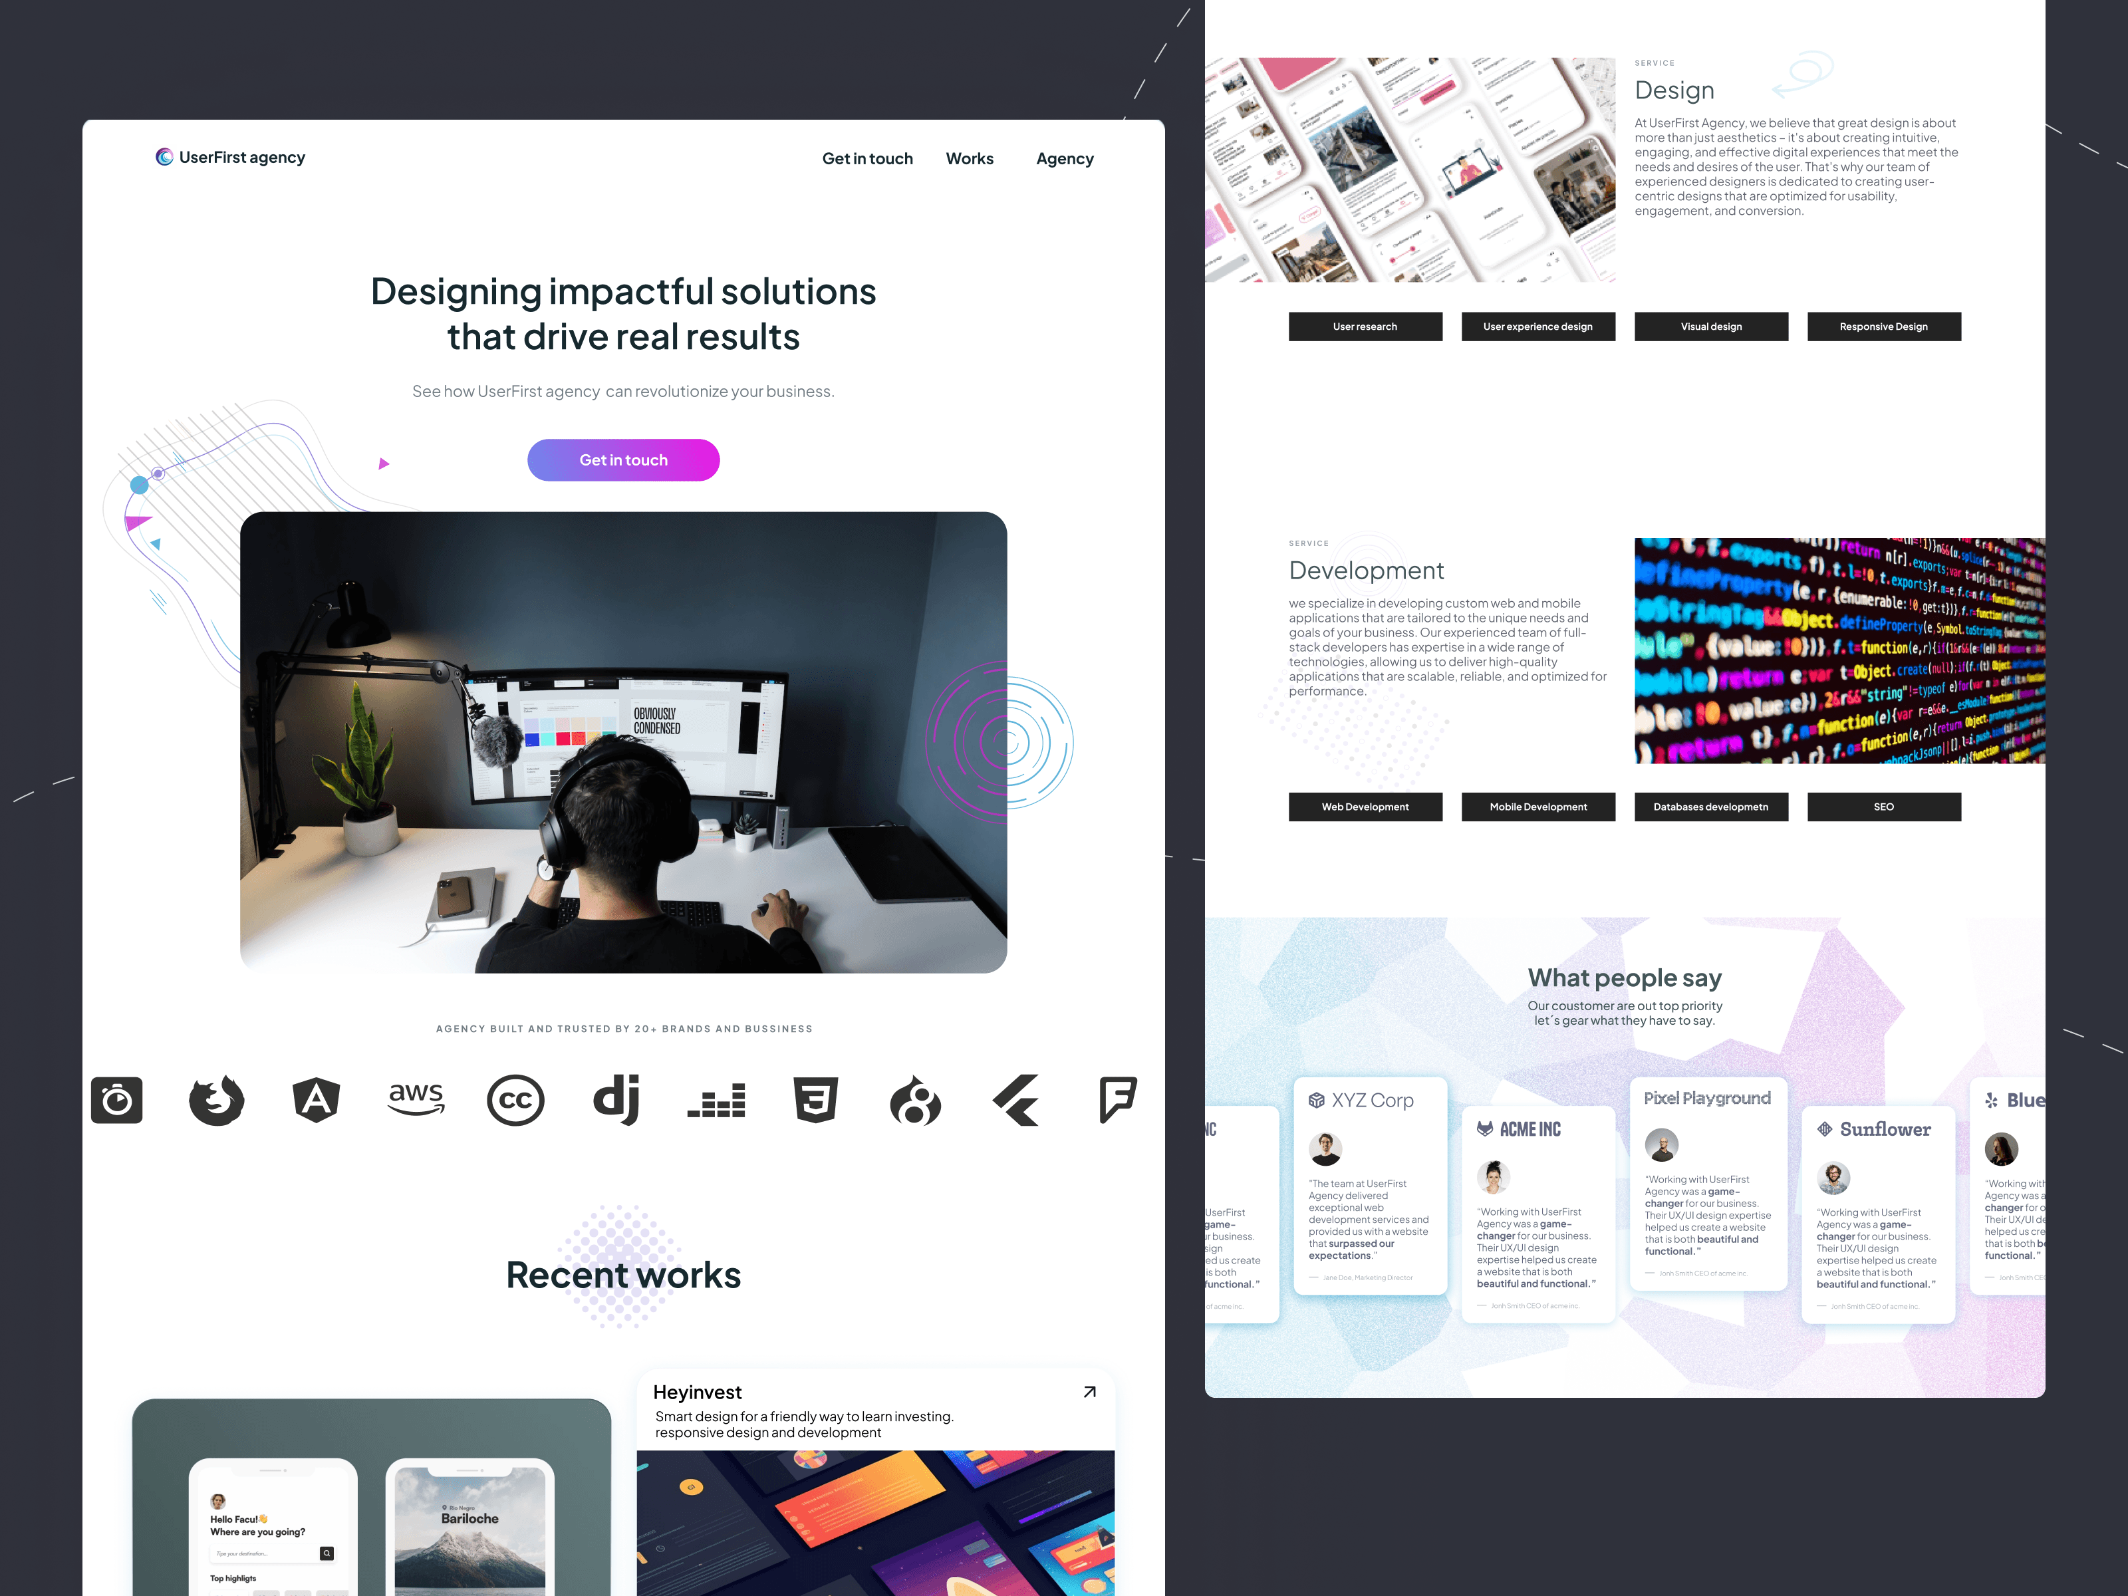
Task: Click the Agency navigation menu item
Action: [1066, 158]
